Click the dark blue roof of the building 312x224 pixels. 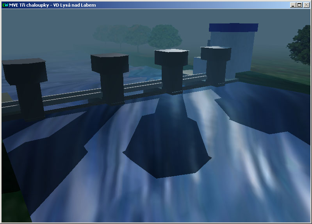tap(234, 27)
